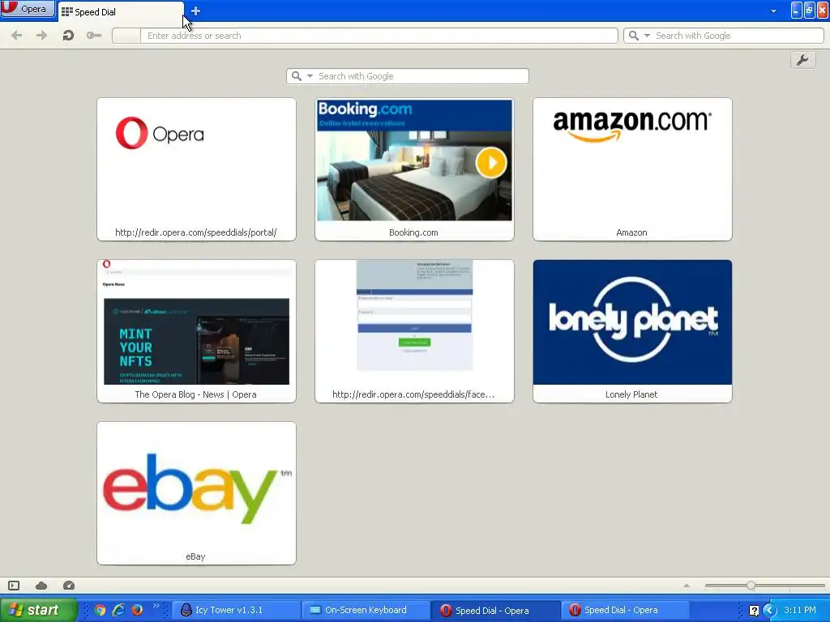Click the Forward navigation arrow
This screenshot has height=622, width=830.
[42, 36]
